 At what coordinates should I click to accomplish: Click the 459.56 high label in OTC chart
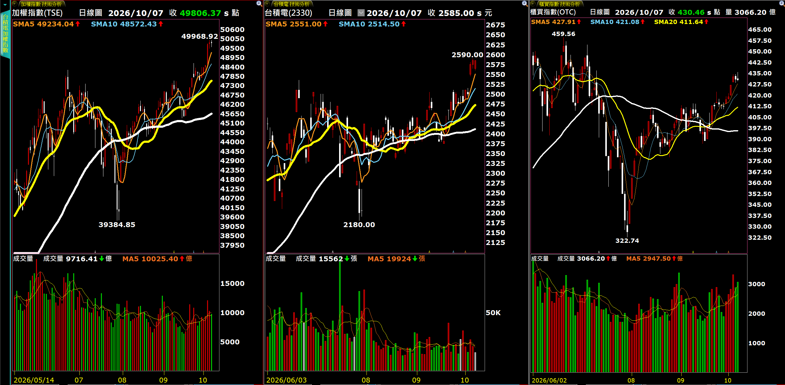click(563, 34)
